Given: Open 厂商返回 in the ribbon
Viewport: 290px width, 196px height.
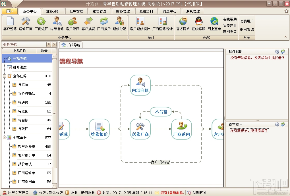Looking at the screenshot, I should [41, 24].
